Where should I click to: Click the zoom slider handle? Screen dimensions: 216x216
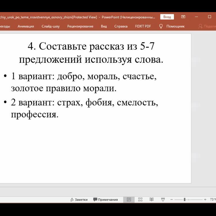point(185,199)
